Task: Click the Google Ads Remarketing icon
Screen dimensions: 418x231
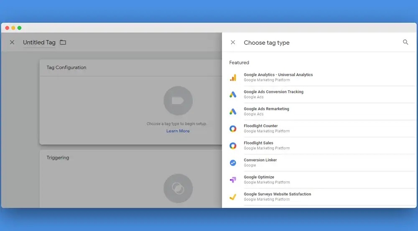Action: tap(233, 111)
